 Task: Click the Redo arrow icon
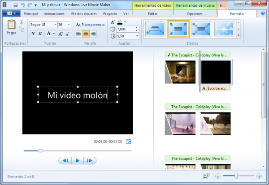pos(30,5)
